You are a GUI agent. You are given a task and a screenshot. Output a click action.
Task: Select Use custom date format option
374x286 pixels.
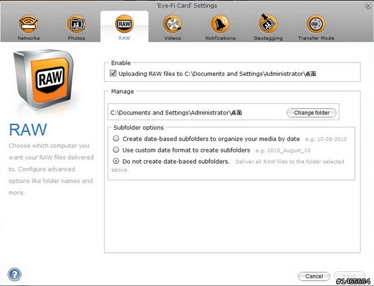tap(116, 149)
